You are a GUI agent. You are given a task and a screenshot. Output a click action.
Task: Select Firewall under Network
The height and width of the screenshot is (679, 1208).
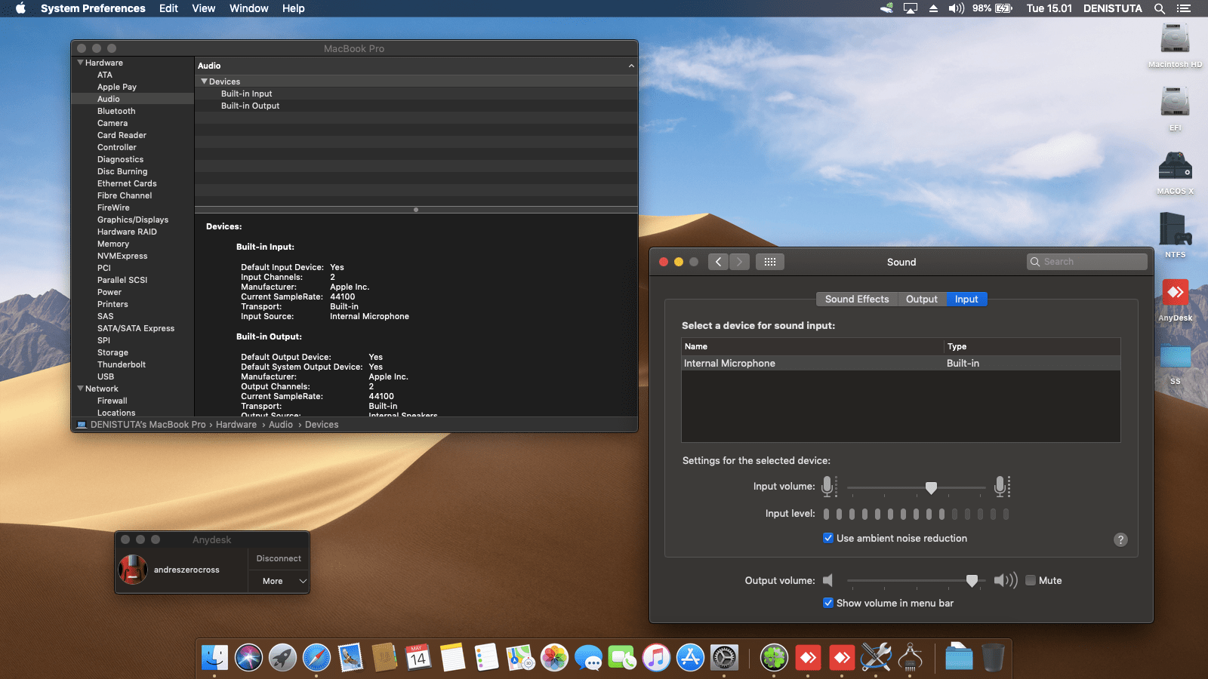[x=112, y=401]
